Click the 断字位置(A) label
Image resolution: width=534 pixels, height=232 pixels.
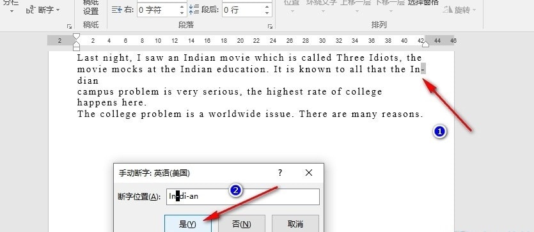[x=139, y=197]
